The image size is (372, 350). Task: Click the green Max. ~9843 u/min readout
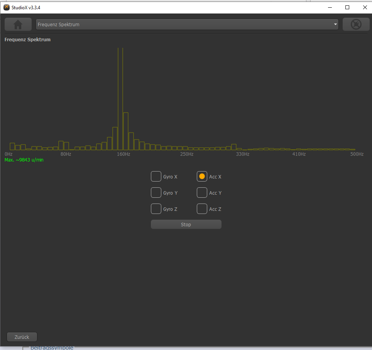(x=24, y=160)
